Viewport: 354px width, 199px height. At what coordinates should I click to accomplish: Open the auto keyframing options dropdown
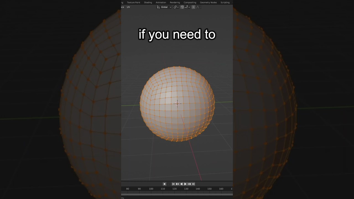(168, 184)
